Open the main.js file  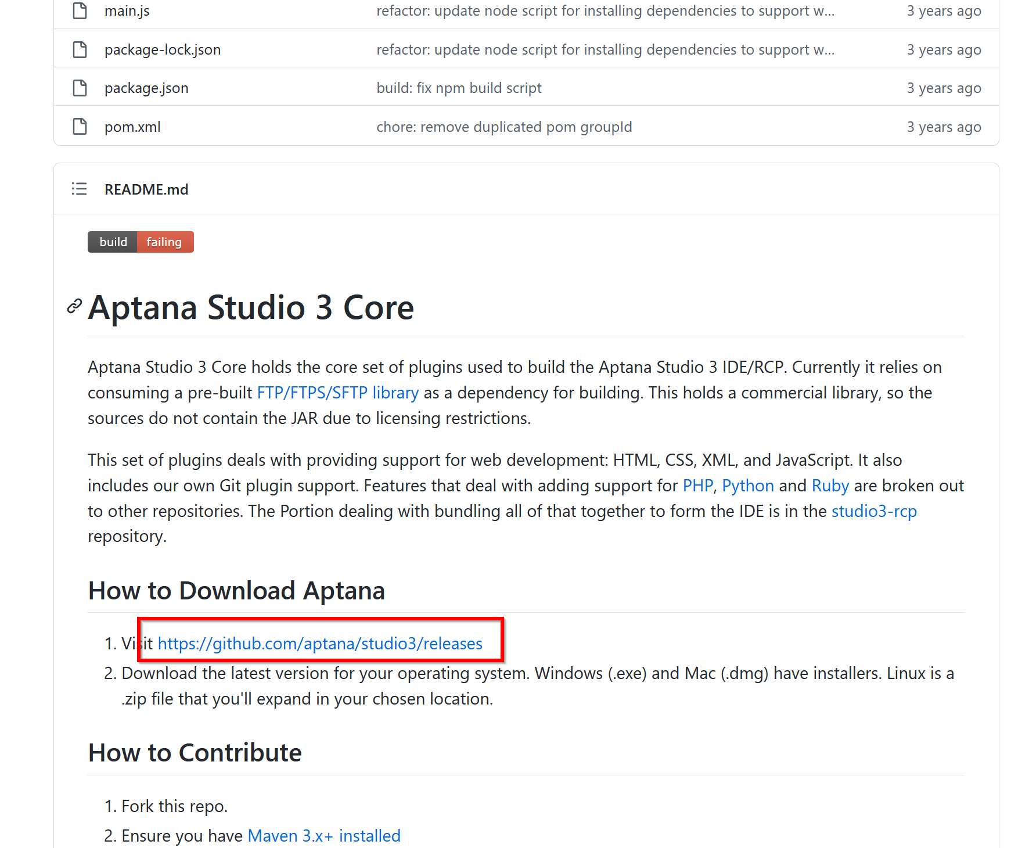pyautogui.click(x=127, y=11)
